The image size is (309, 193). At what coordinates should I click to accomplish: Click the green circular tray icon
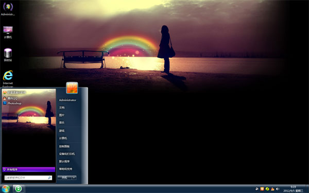click(267, 189)
